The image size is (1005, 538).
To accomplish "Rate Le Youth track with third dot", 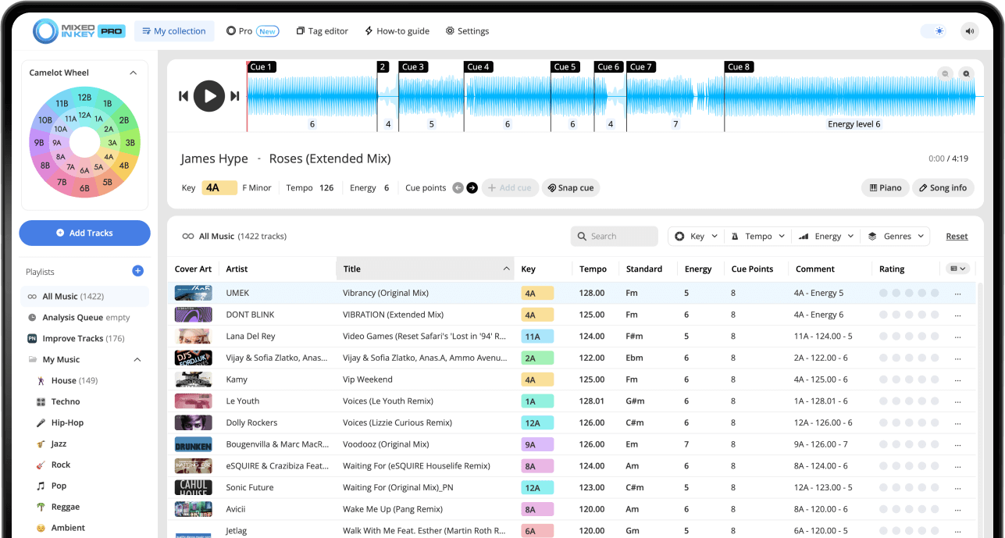I will point(909,401).
